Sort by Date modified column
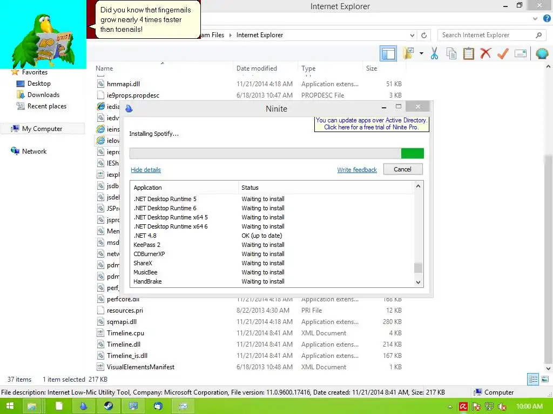553x414 pixels. click(257, 68)
